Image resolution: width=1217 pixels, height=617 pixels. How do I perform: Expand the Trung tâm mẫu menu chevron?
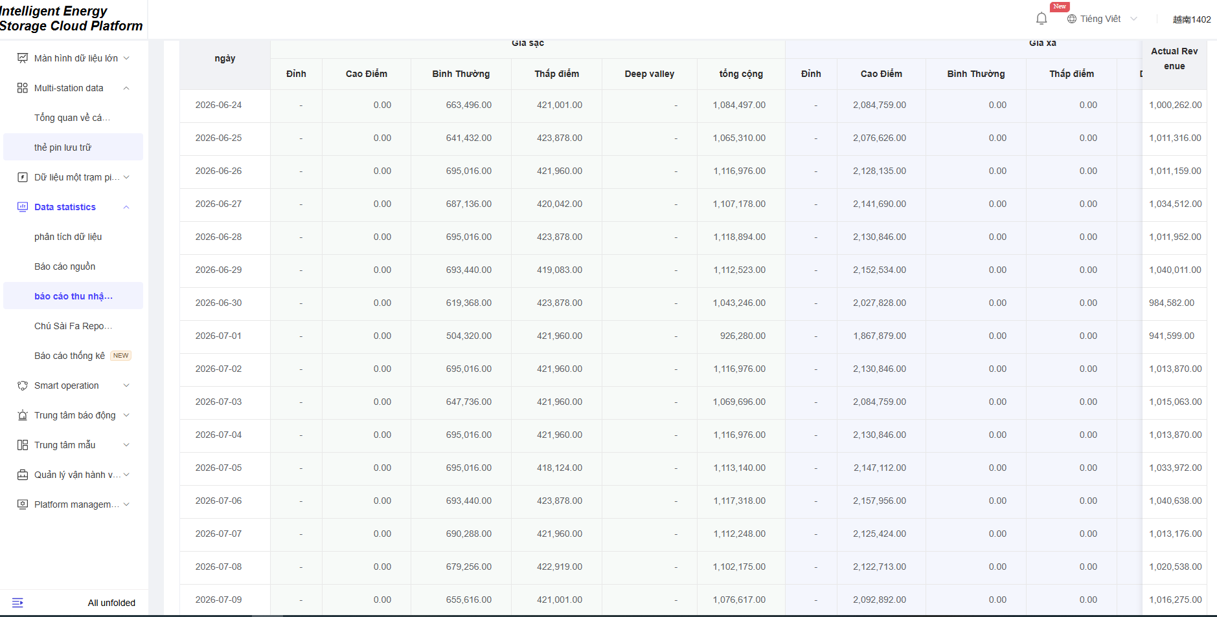point(126,445)
